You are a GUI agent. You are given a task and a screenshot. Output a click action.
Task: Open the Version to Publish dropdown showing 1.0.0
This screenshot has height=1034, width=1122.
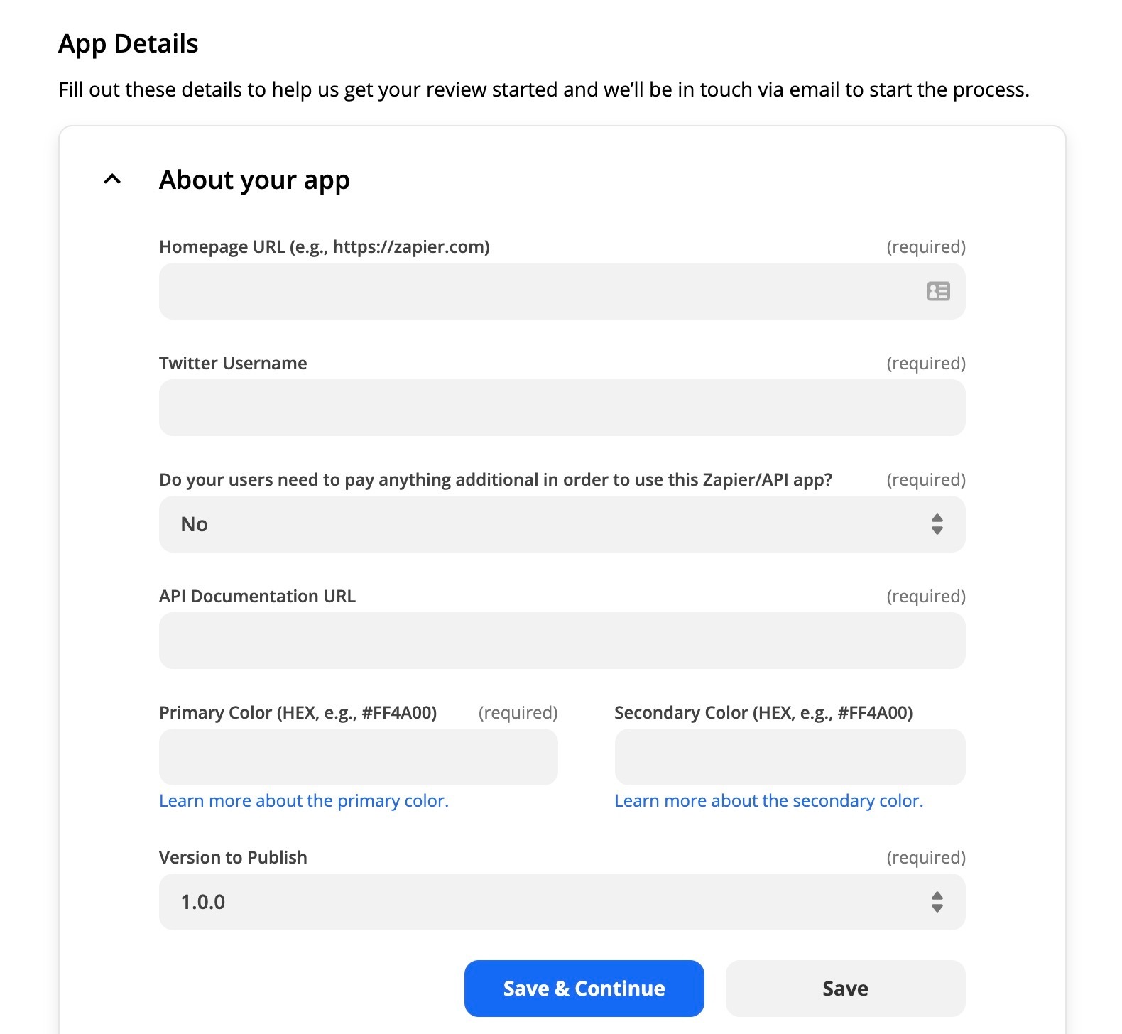click(x=562, y=902)
